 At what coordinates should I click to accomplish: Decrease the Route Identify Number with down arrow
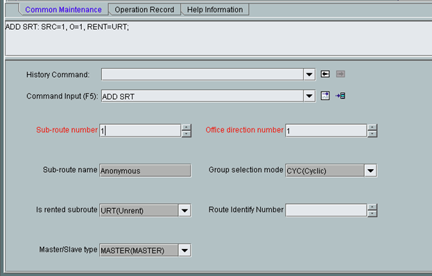pos(372,214)
